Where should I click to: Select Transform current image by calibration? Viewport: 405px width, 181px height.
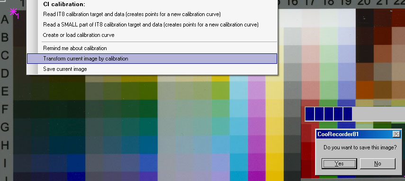coord(152,59)
